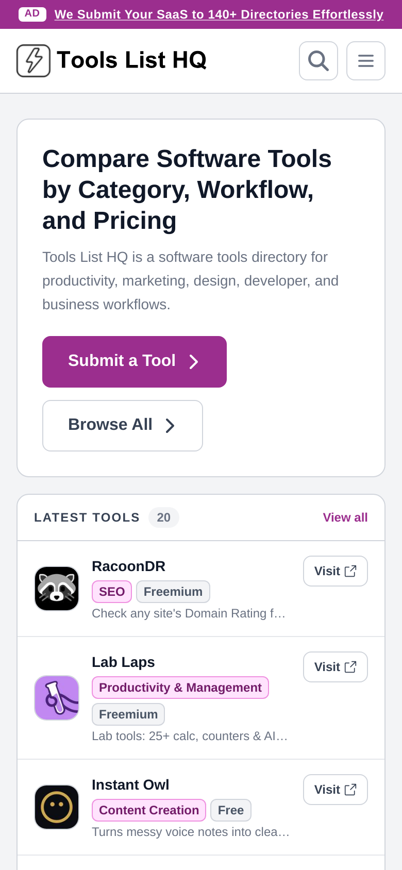Click the Browse All label
Image resolution: width=402 pixels, height=870 pixels.
coord(110,425)
